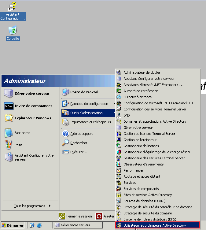Click the Gestionnaire de licences icon

pos(119,146)
